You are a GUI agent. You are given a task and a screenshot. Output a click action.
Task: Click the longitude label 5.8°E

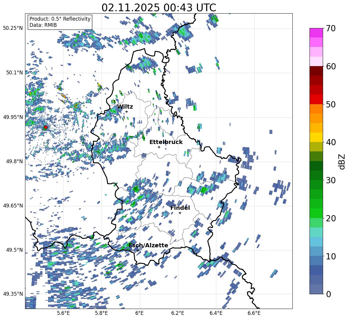pos(101,313)
